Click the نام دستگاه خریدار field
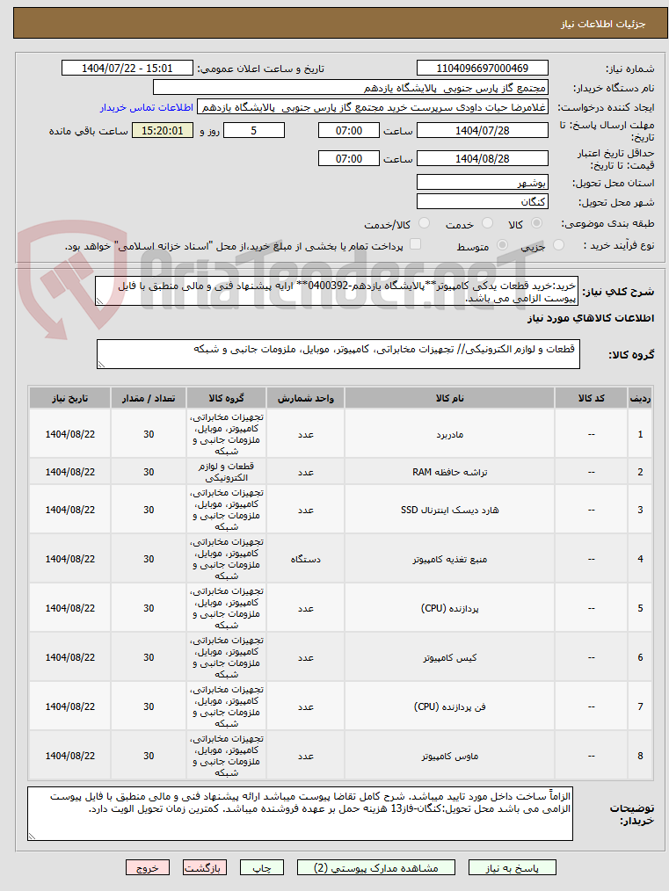 pyautogui.click(x=351, y=88)
